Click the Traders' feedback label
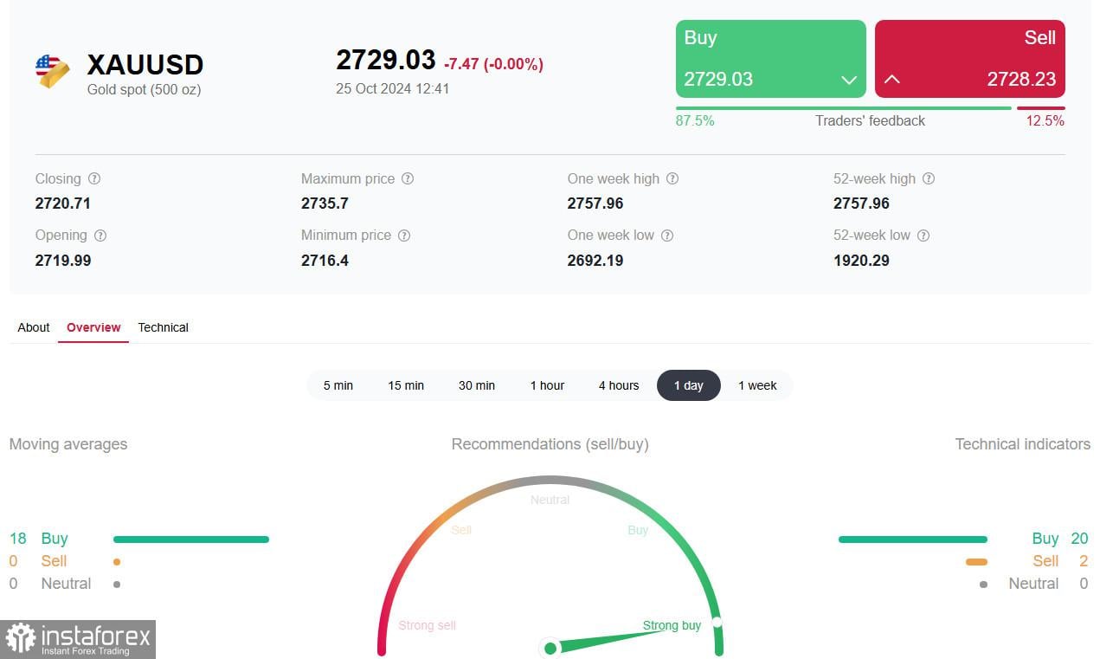This screenshot has height=659, width=1100. pos(870,120)
